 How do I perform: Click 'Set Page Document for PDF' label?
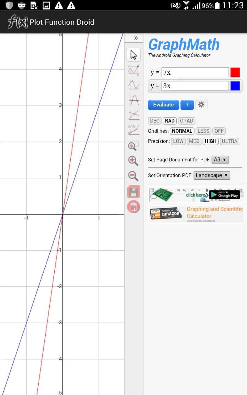179,160
